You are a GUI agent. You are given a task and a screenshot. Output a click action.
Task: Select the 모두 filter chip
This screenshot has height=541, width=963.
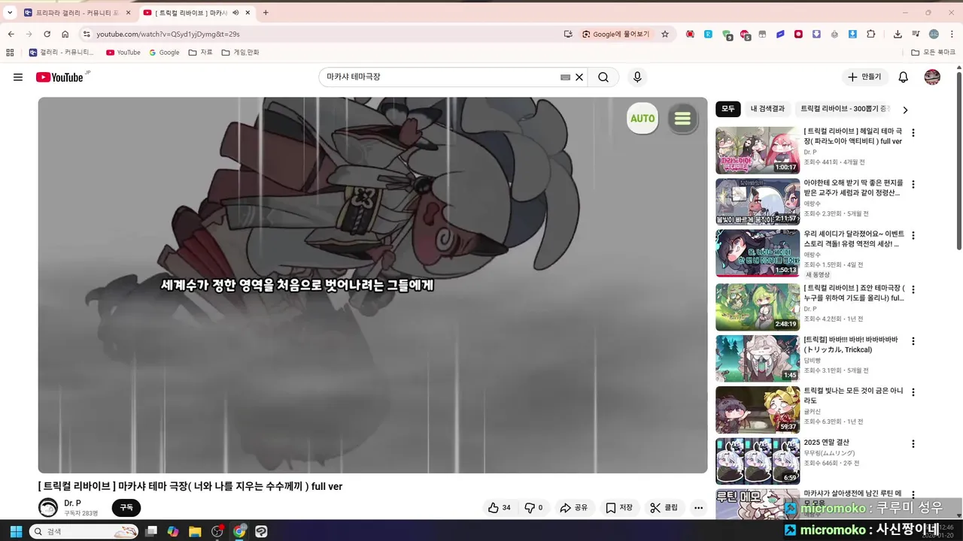point(728,109)
